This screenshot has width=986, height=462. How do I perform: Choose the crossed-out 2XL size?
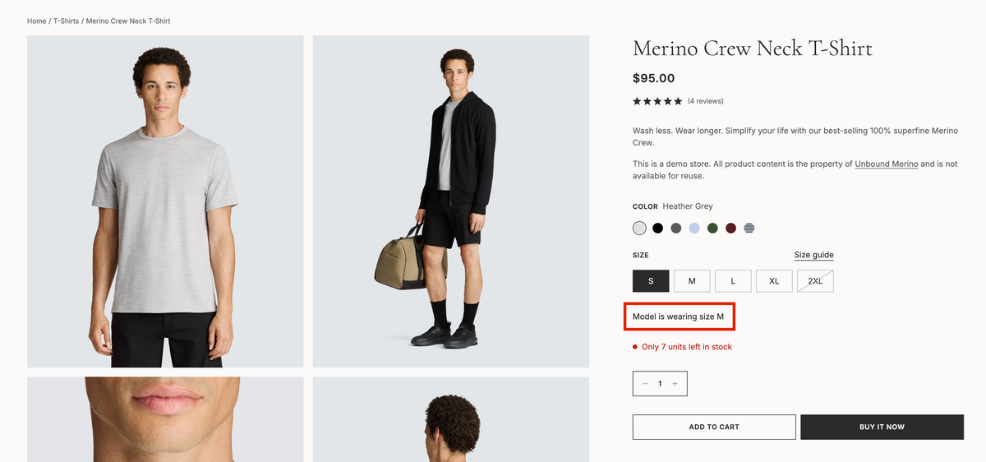pos(815,281)
